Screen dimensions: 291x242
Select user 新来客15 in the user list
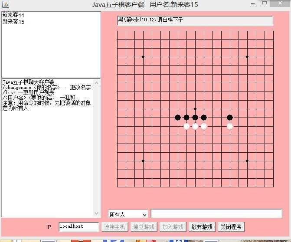coord(13,22)
